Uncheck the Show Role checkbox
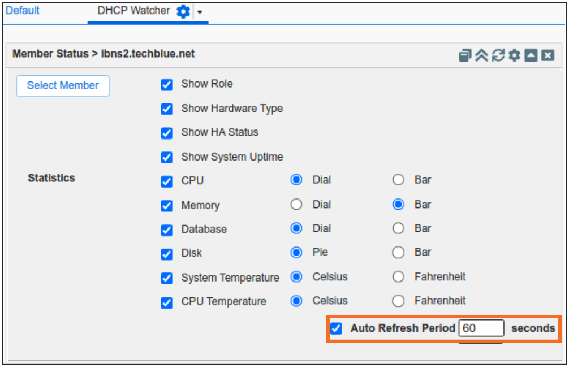This screenshot has width=569, height=368. [166, 84]
